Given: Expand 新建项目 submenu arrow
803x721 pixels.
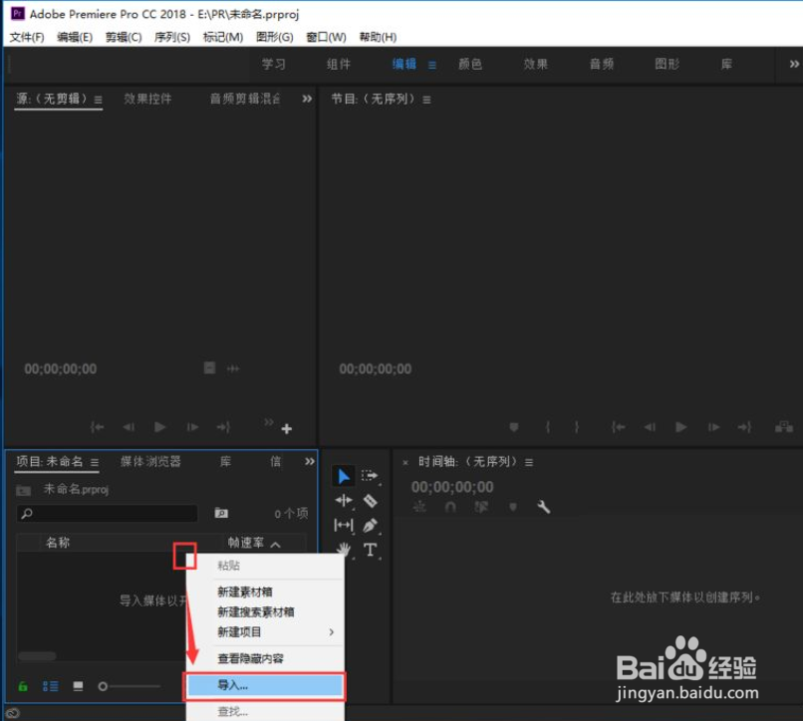Looking at the screenshot, I should point(332,632).
